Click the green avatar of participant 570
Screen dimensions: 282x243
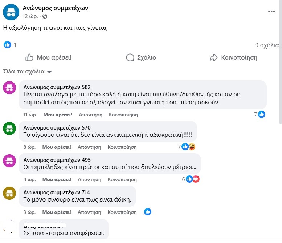[x=9, y=128]
